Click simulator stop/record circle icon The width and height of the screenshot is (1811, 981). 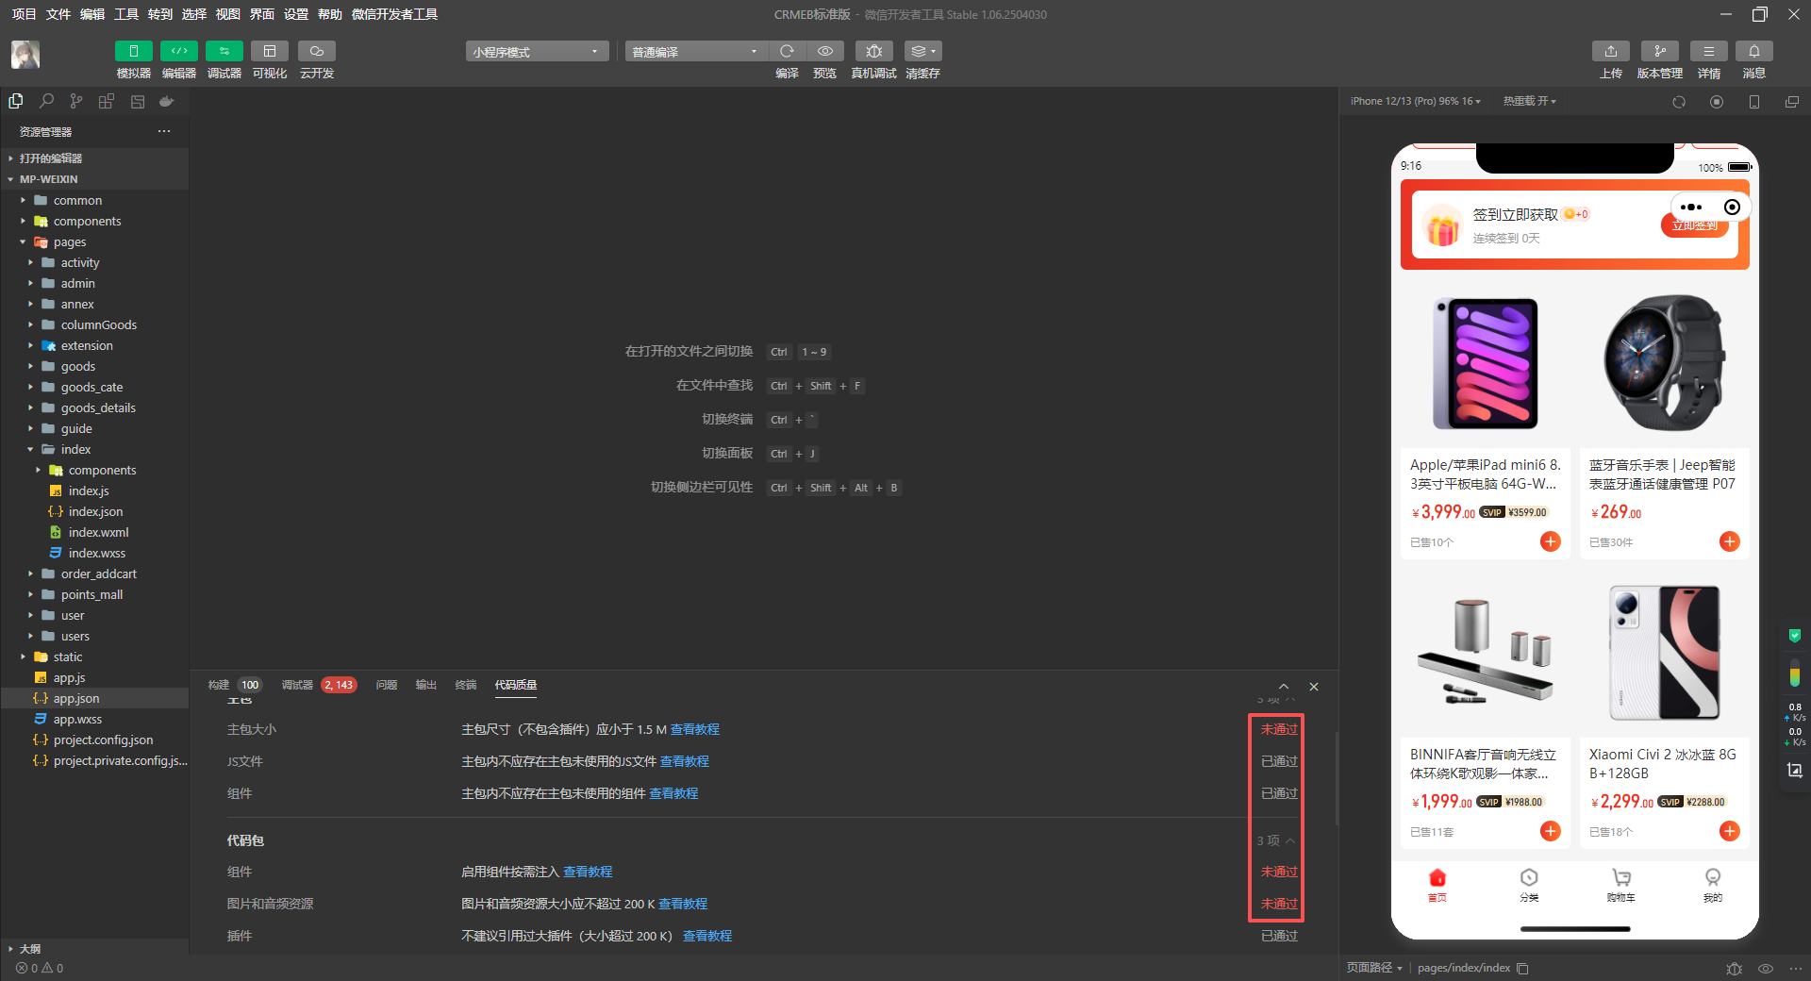tap(1717, 102)
